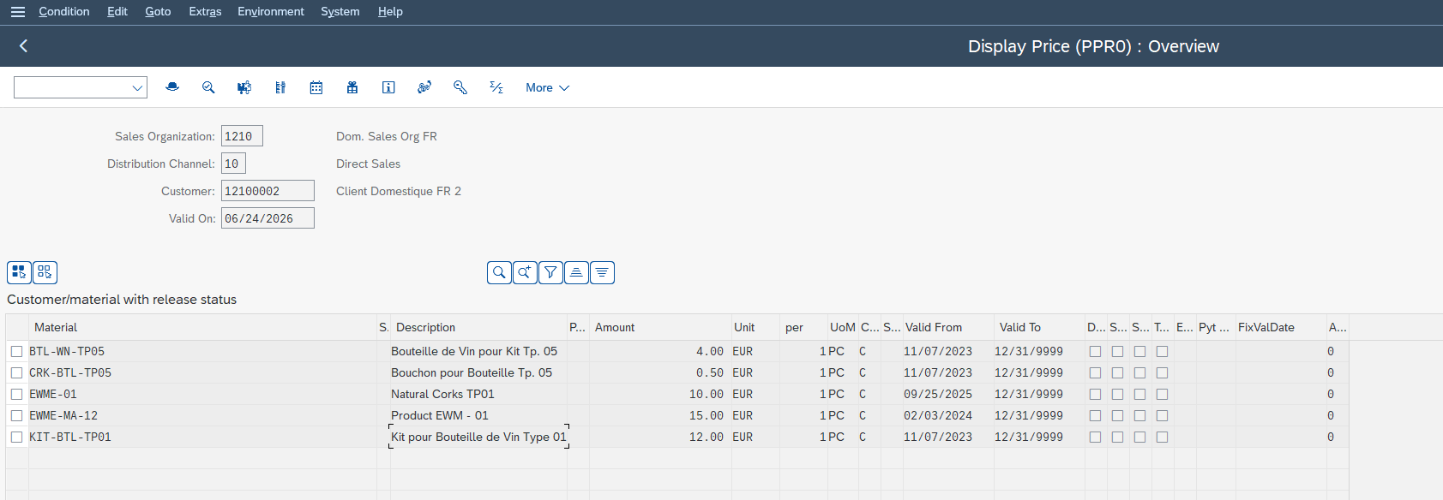Open the Help menu

(390, 11)
